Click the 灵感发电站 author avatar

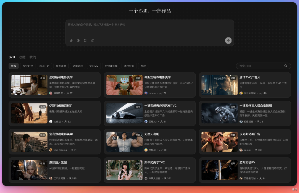click(241, 178)
